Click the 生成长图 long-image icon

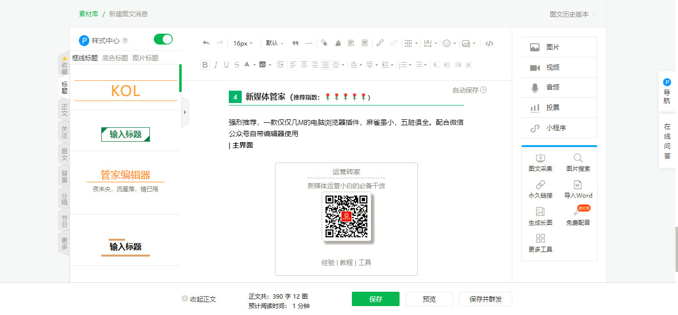pyautogui.click(x=540, y=215)
